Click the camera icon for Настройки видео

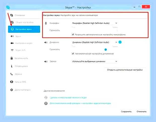[x=12, y=43]
